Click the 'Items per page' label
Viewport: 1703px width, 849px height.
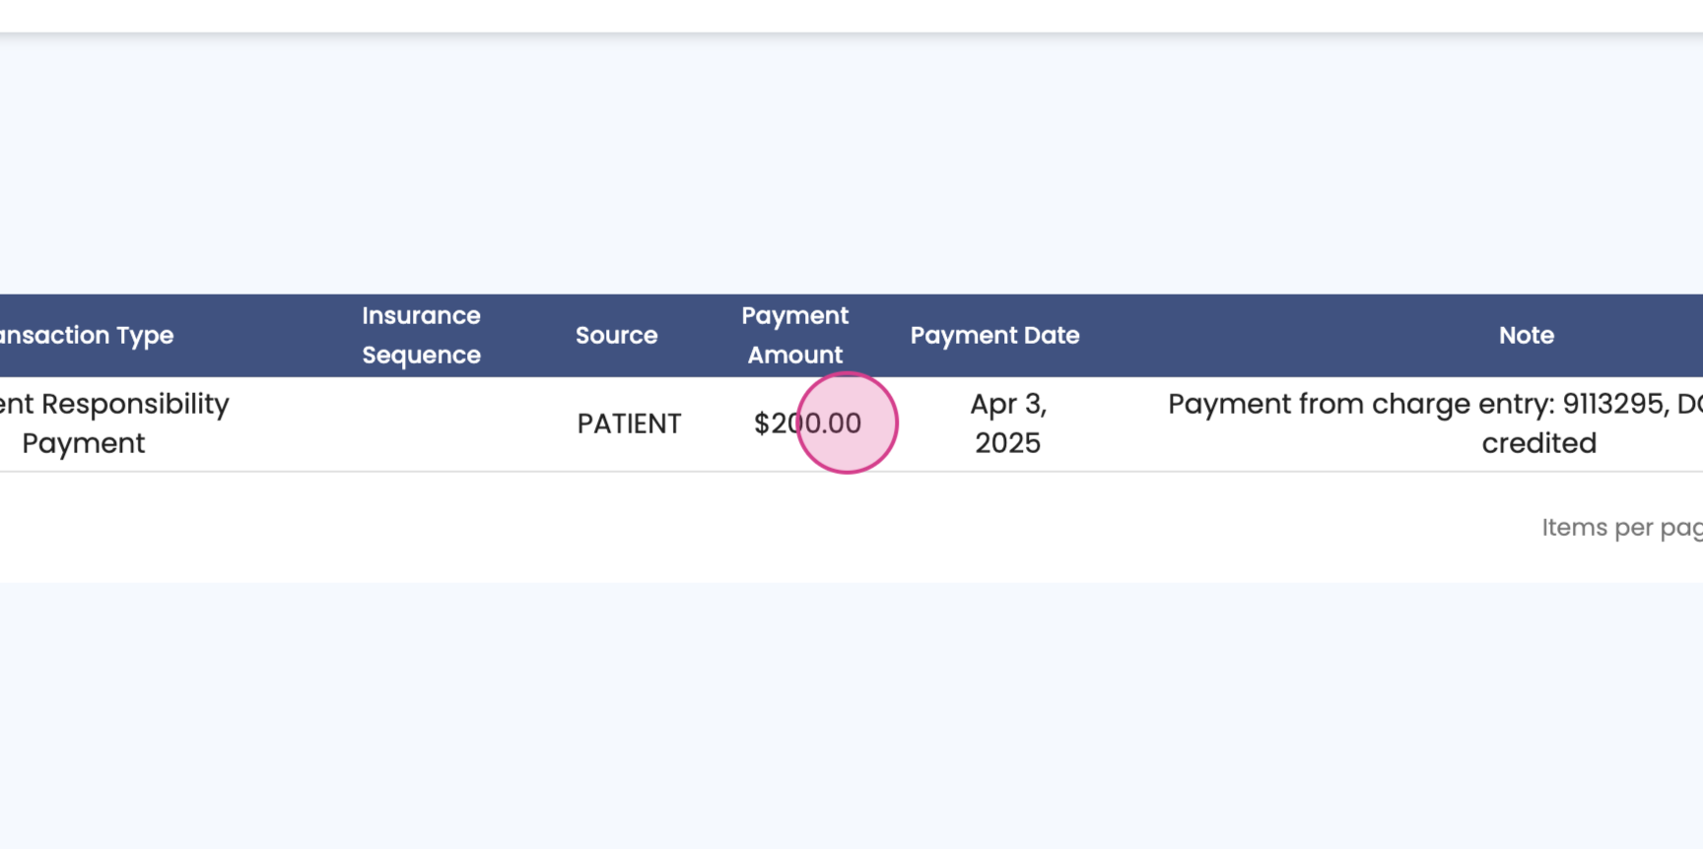point(1620,528)
